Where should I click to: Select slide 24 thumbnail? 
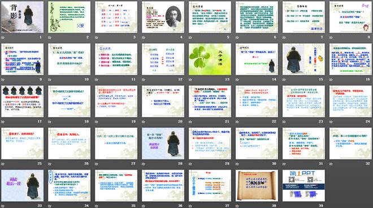(350, 101)
